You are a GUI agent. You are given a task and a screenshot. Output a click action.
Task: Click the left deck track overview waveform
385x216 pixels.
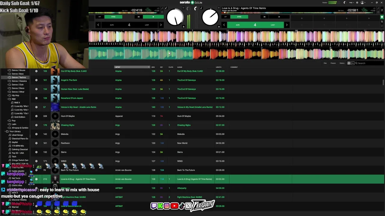tap(125, 13)
